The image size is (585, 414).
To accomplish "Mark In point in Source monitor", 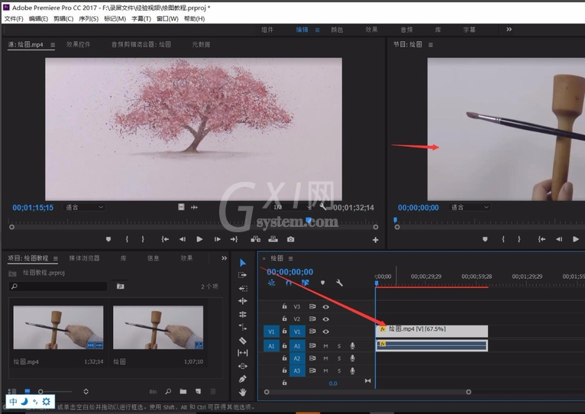I will [127, 239].
